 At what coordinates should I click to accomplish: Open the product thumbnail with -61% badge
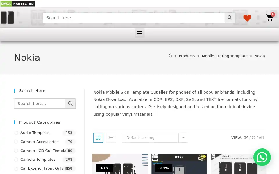click(120, 164)
